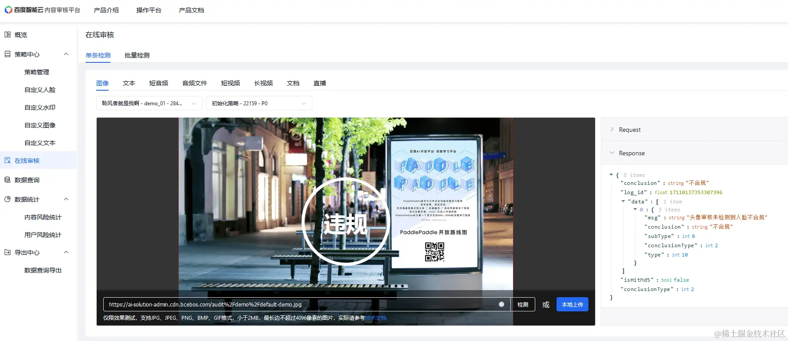788x341 pixels.
Task: Open the 聆风者就是我啊 demo_01 app dropdown
Action: [149, 103]
